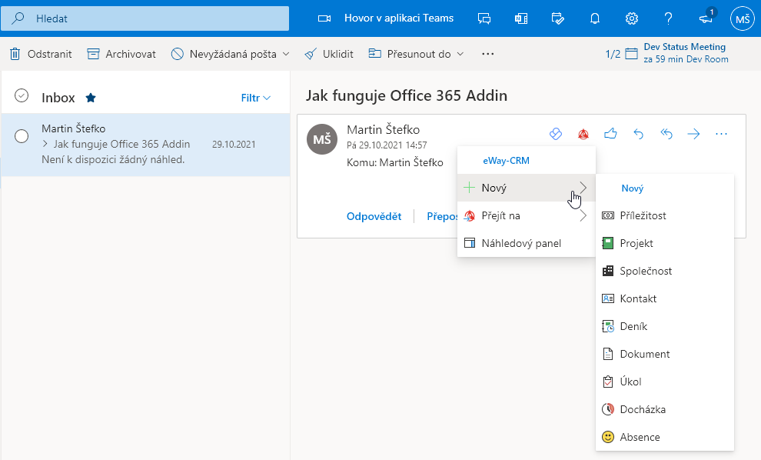Screen dimensions: 761x460
Task: Type in the Hledat search field
Action: (x=145, y=18)
